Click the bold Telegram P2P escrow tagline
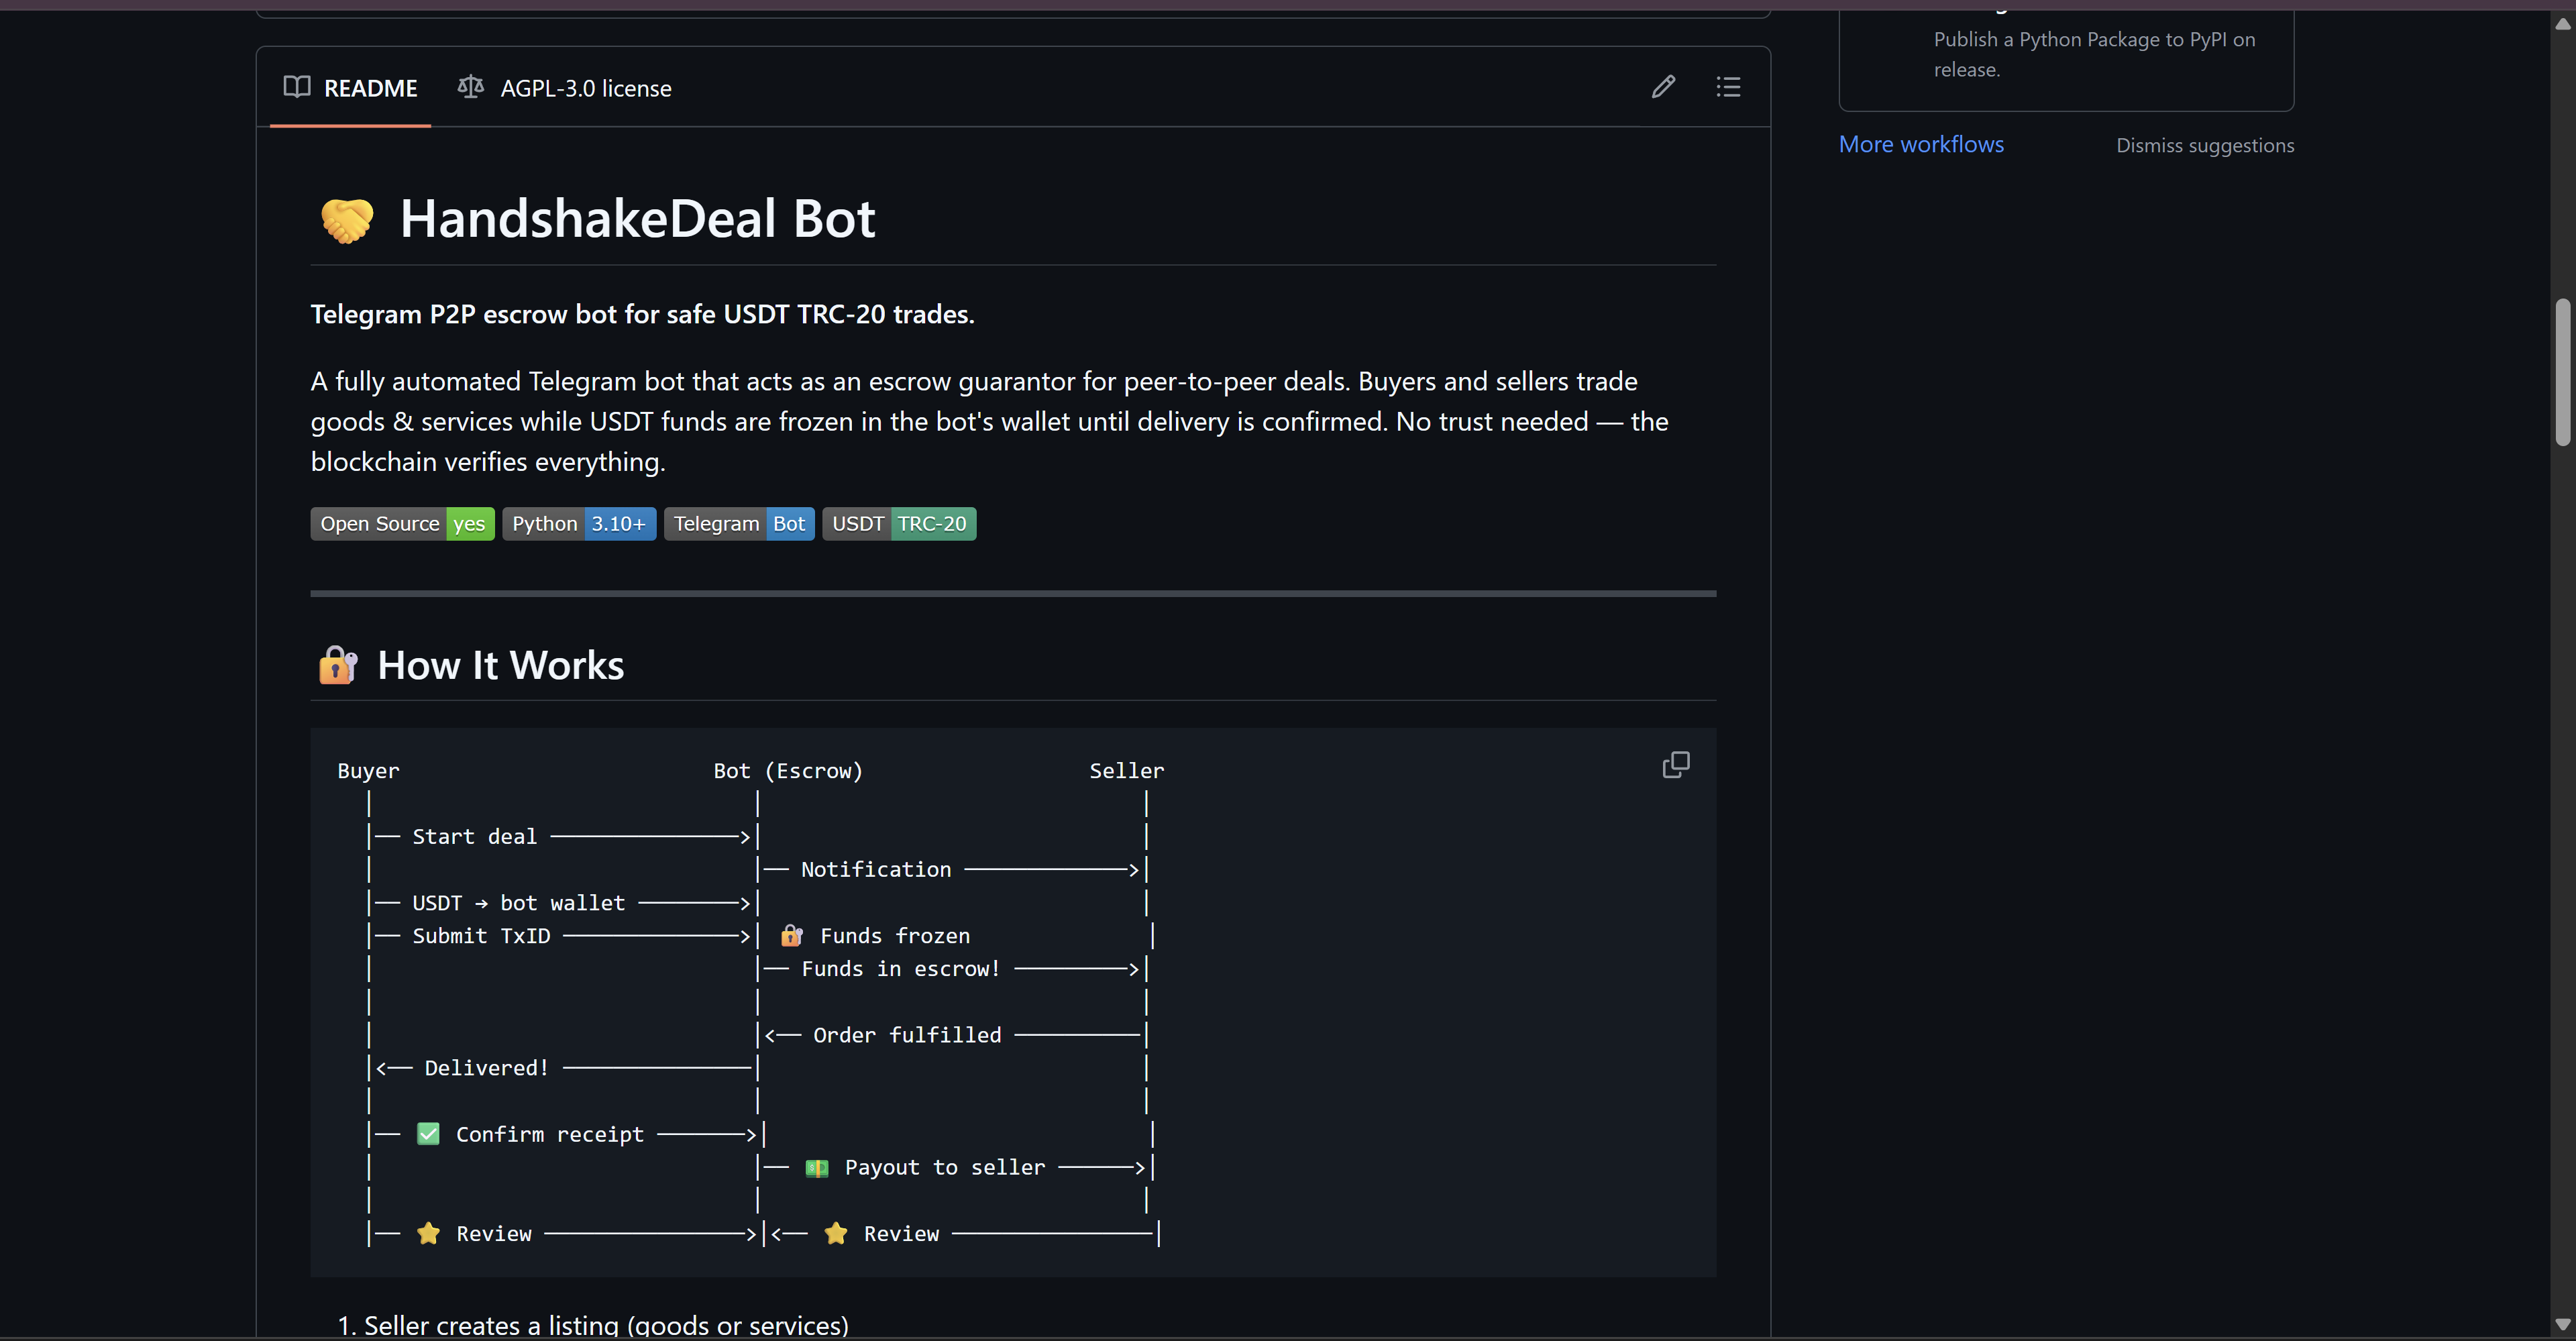This screenshot has width=2576, height=1341. (x=642, y=314)
